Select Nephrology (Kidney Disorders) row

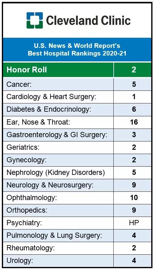point(77,172)
